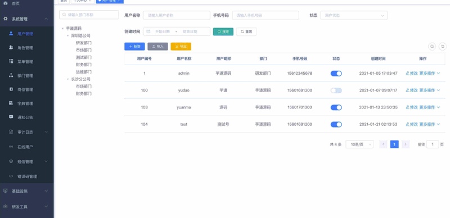Click the 基础设施 monitor icon

click(5, 191)
